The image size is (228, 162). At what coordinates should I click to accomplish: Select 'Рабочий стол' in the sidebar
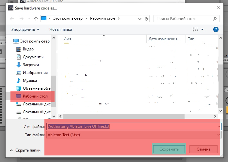pyautogui.click(x=32, y=96)
